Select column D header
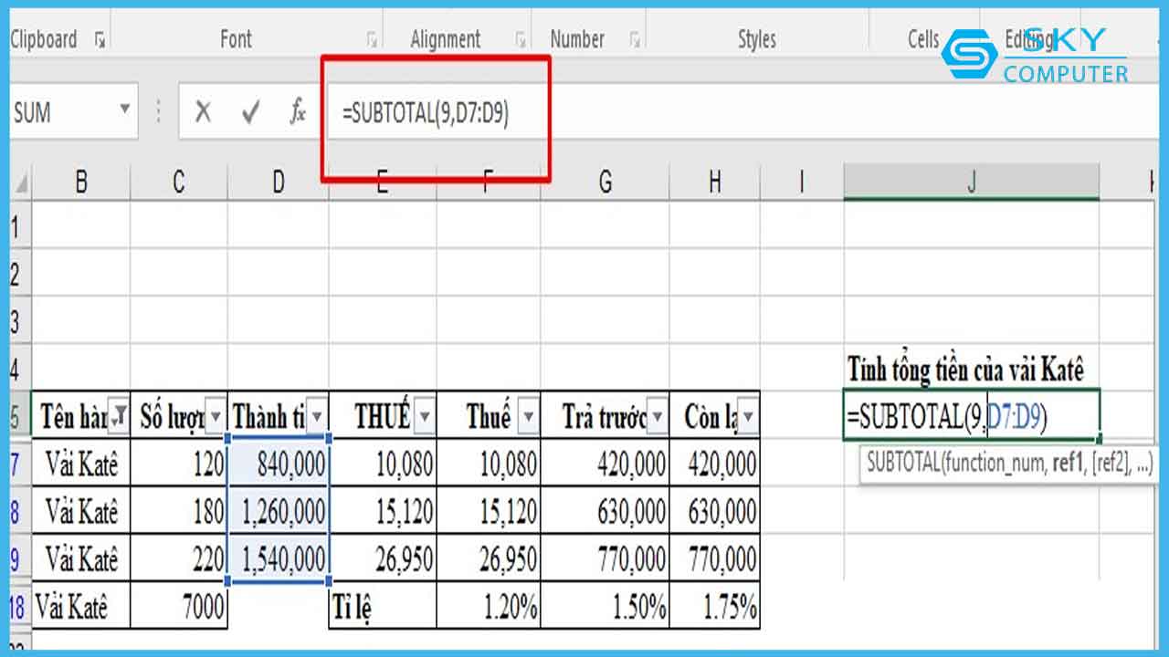Image resolution: width=1169 pixels, height=657 pixels. (x=279, y=182)
